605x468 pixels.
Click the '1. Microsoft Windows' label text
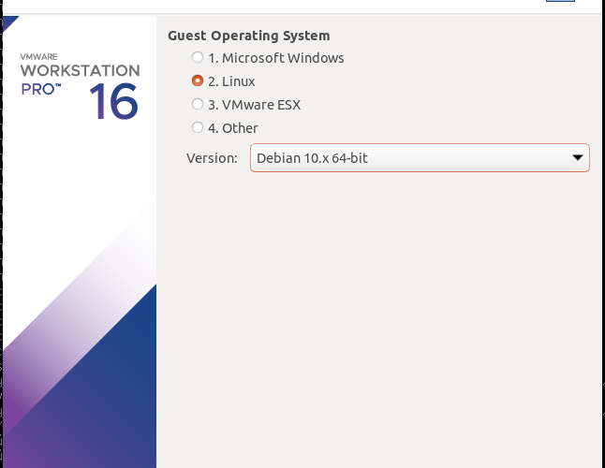point(276,58)
